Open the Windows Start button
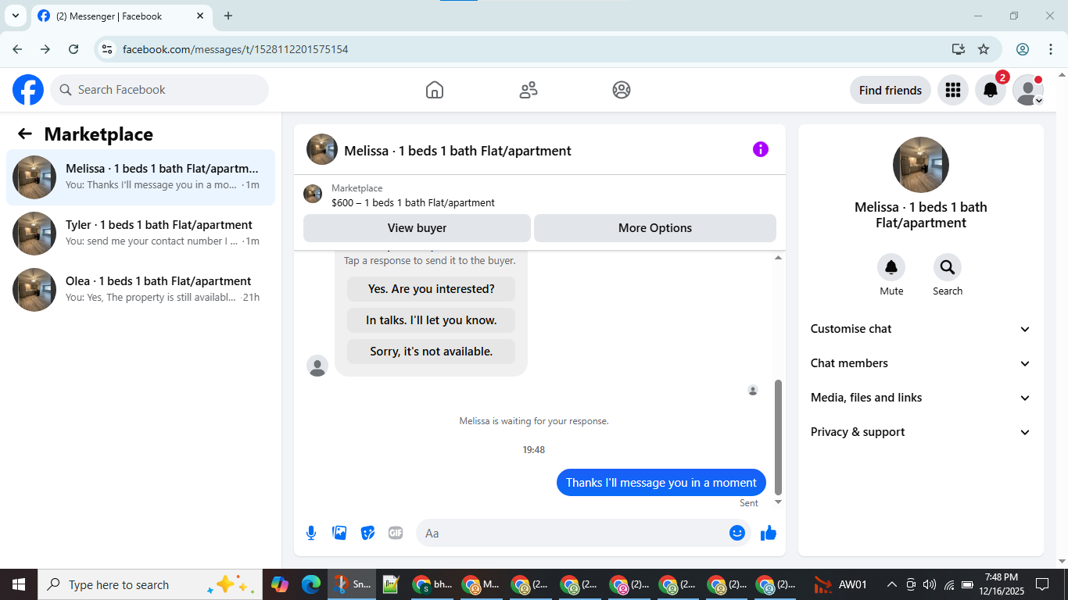 [18, 584]
